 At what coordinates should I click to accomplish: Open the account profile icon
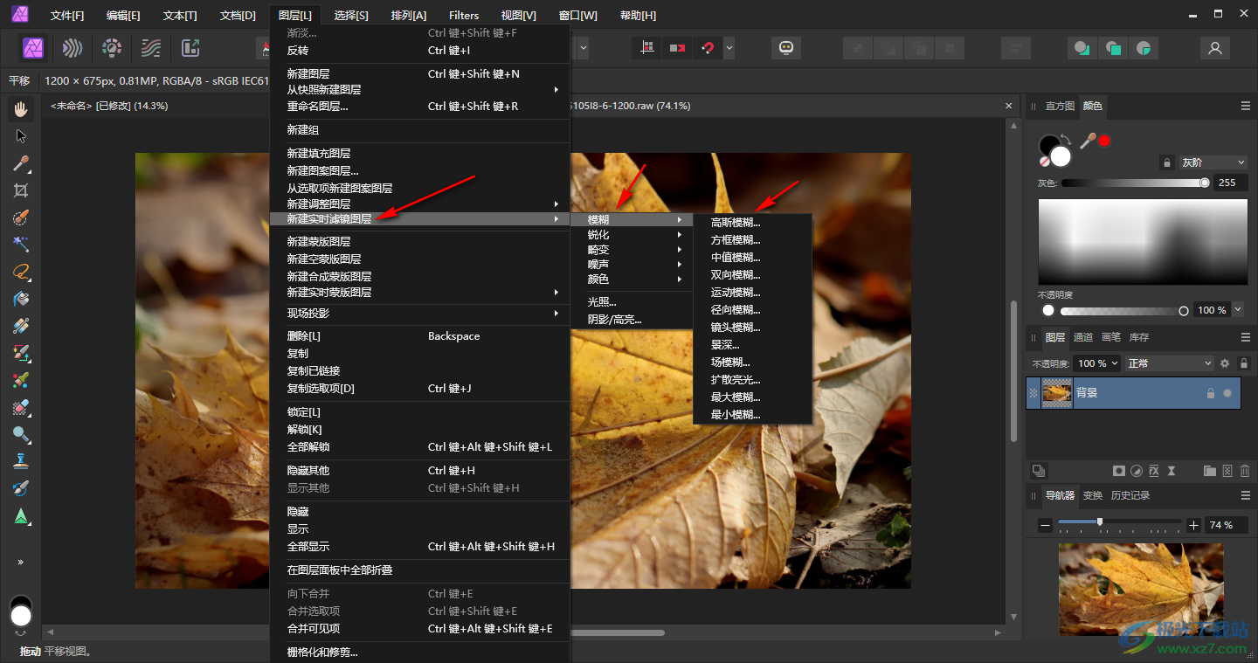tap(1214, 48)
